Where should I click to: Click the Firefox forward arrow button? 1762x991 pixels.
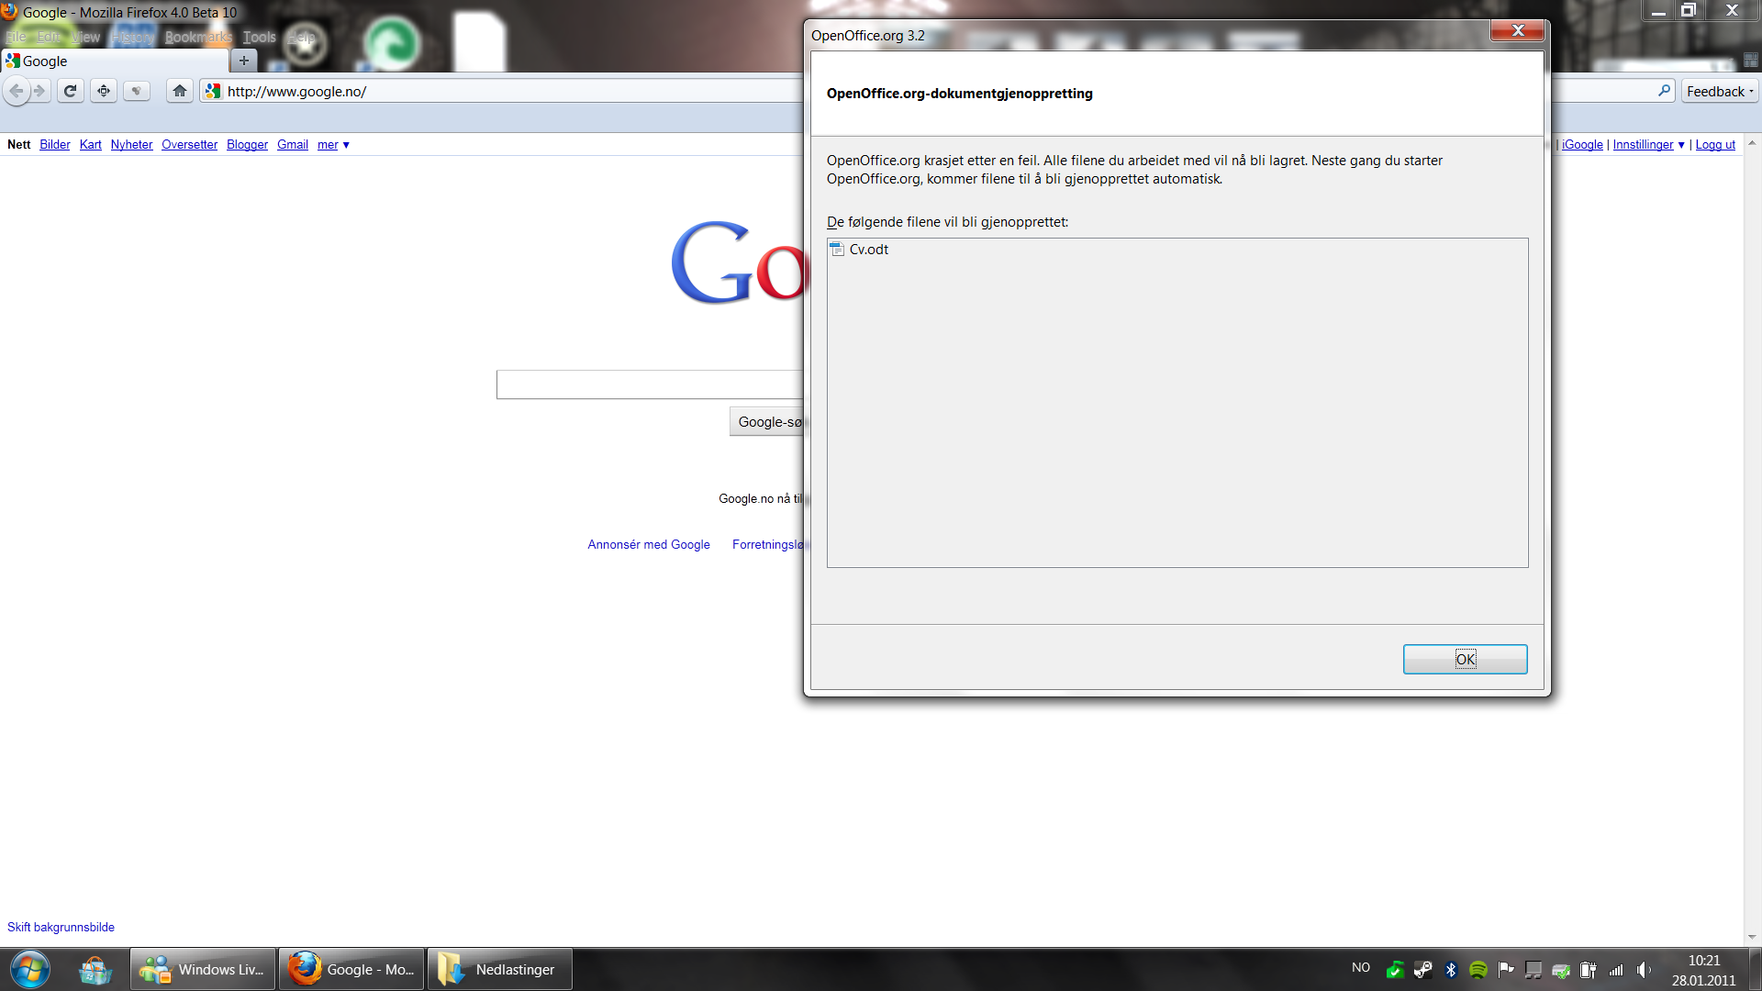tap(39, 91)
